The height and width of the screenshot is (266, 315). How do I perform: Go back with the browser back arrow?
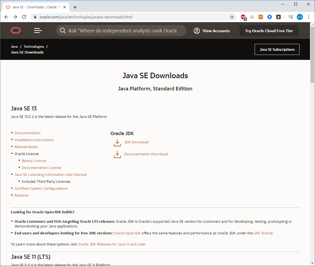(x=6, y=17)
